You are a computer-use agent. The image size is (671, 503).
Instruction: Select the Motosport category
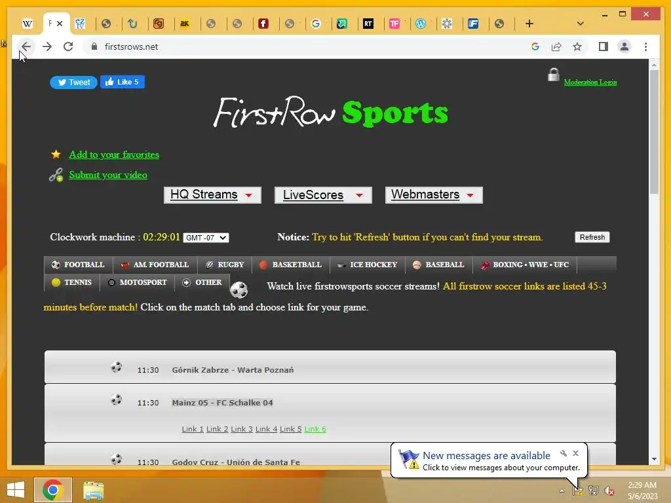click(x=138, y=282)
